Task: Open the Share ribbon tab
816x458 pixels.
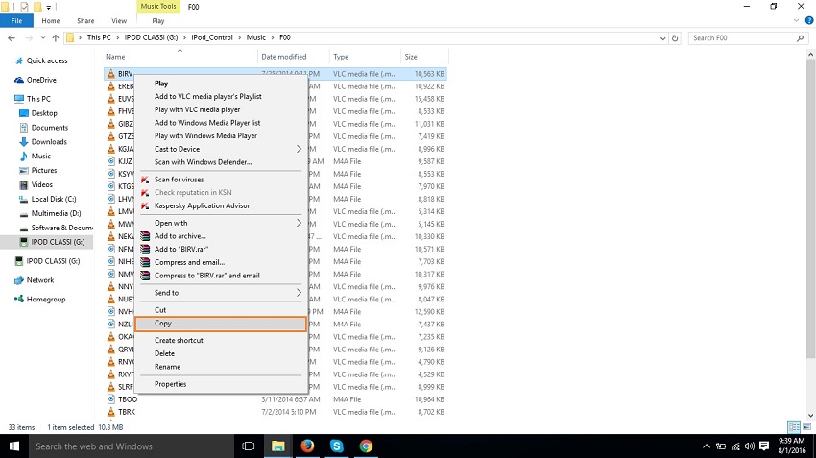Action: pos(85,20)
